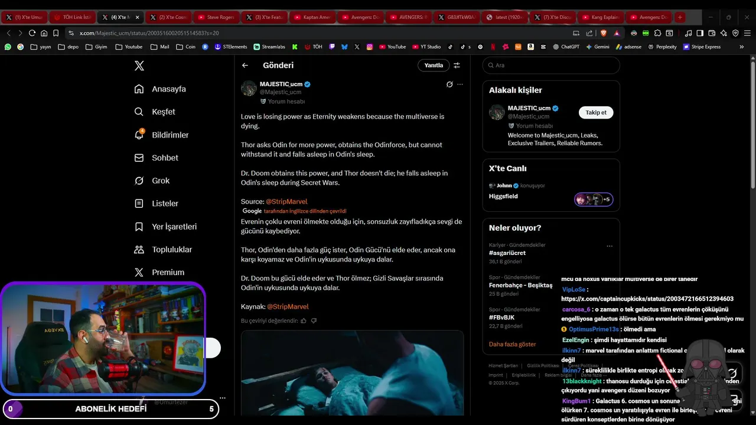This screenshot has height=425, width=756.
Task: Open Bildirimler notifications
Action: (162, 135)
